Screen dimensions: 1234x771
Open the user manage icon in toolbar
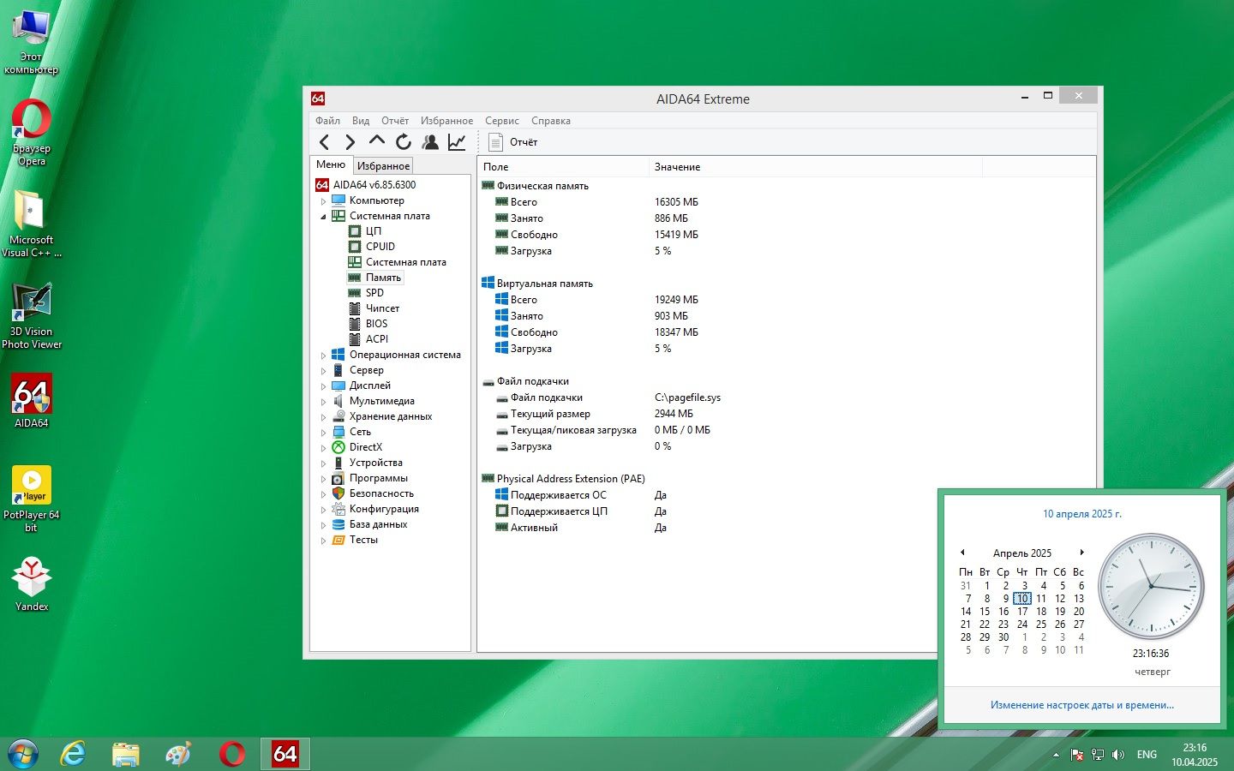point(430,142)
